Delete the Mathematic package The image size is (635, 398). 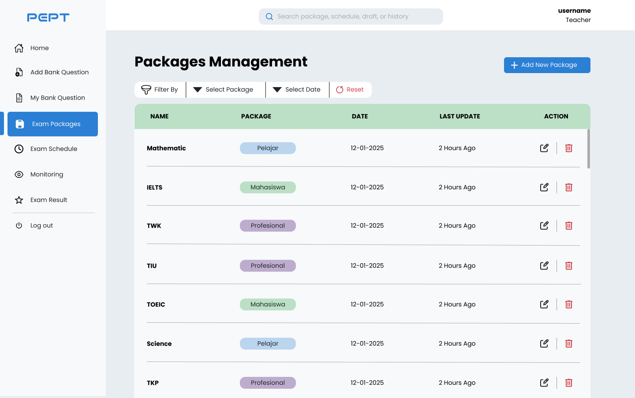pos(569,148)
